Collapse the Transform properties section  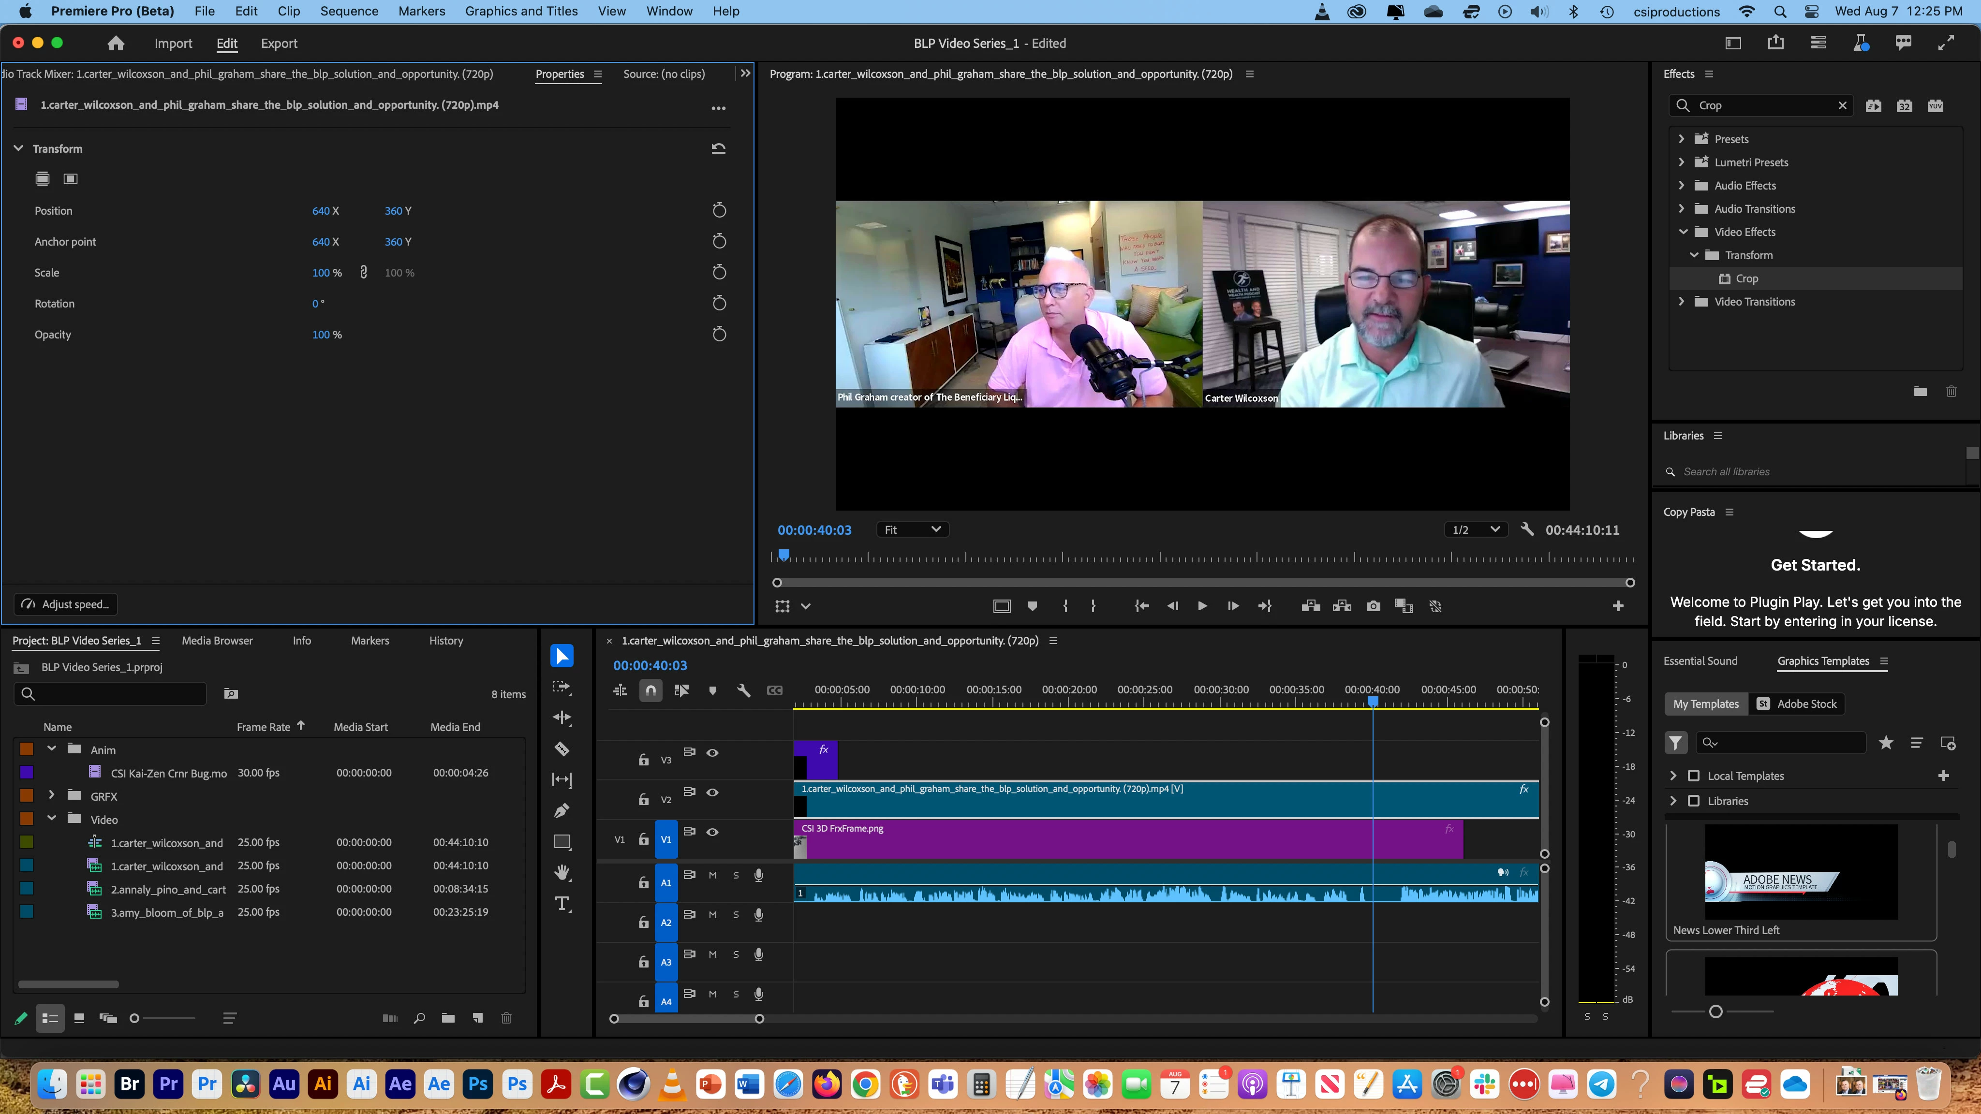tap(18, 148)
